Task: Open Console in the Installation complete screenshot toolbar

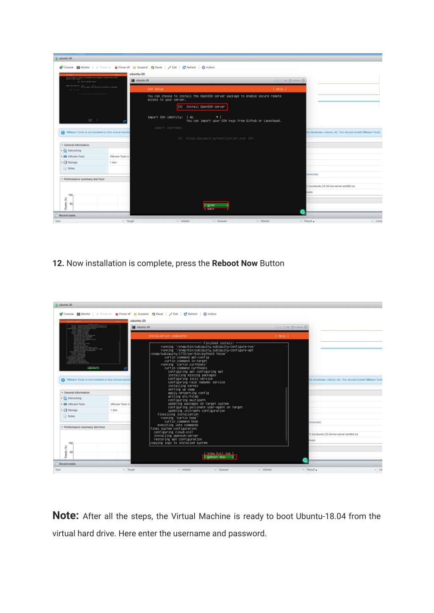Action: pos(67,314)
